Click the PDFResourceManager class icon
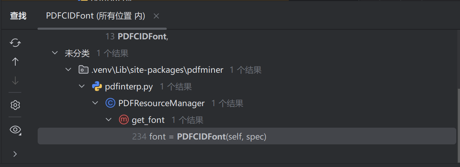Image resolution: width=460 pixels, height=167 pixels. pos(110,103)
